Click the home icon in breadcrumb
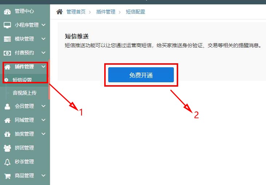Screen dimensions: 266x185 click(59, 12)
